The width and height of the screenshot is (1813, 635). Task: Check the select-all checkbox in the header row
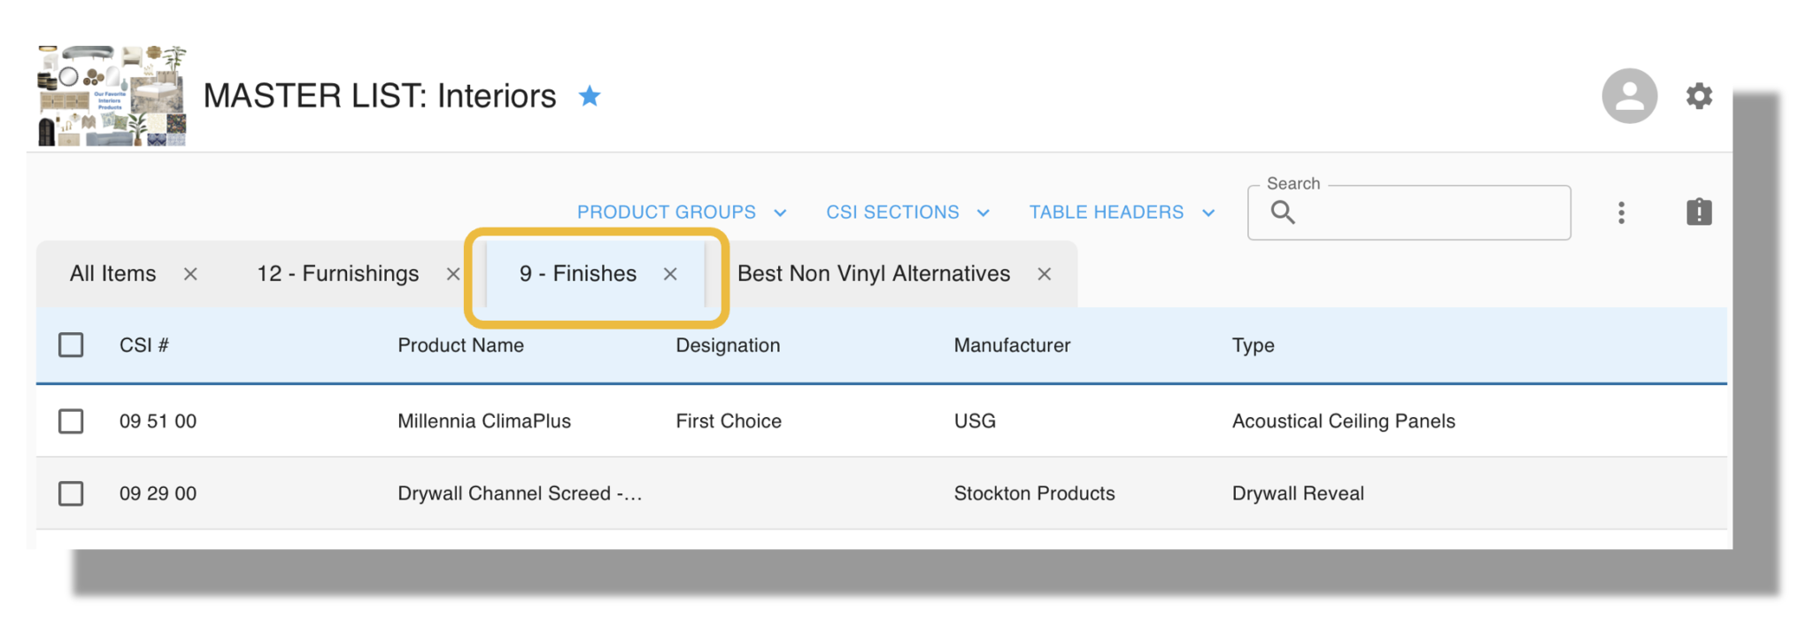[x=71, y=345]
